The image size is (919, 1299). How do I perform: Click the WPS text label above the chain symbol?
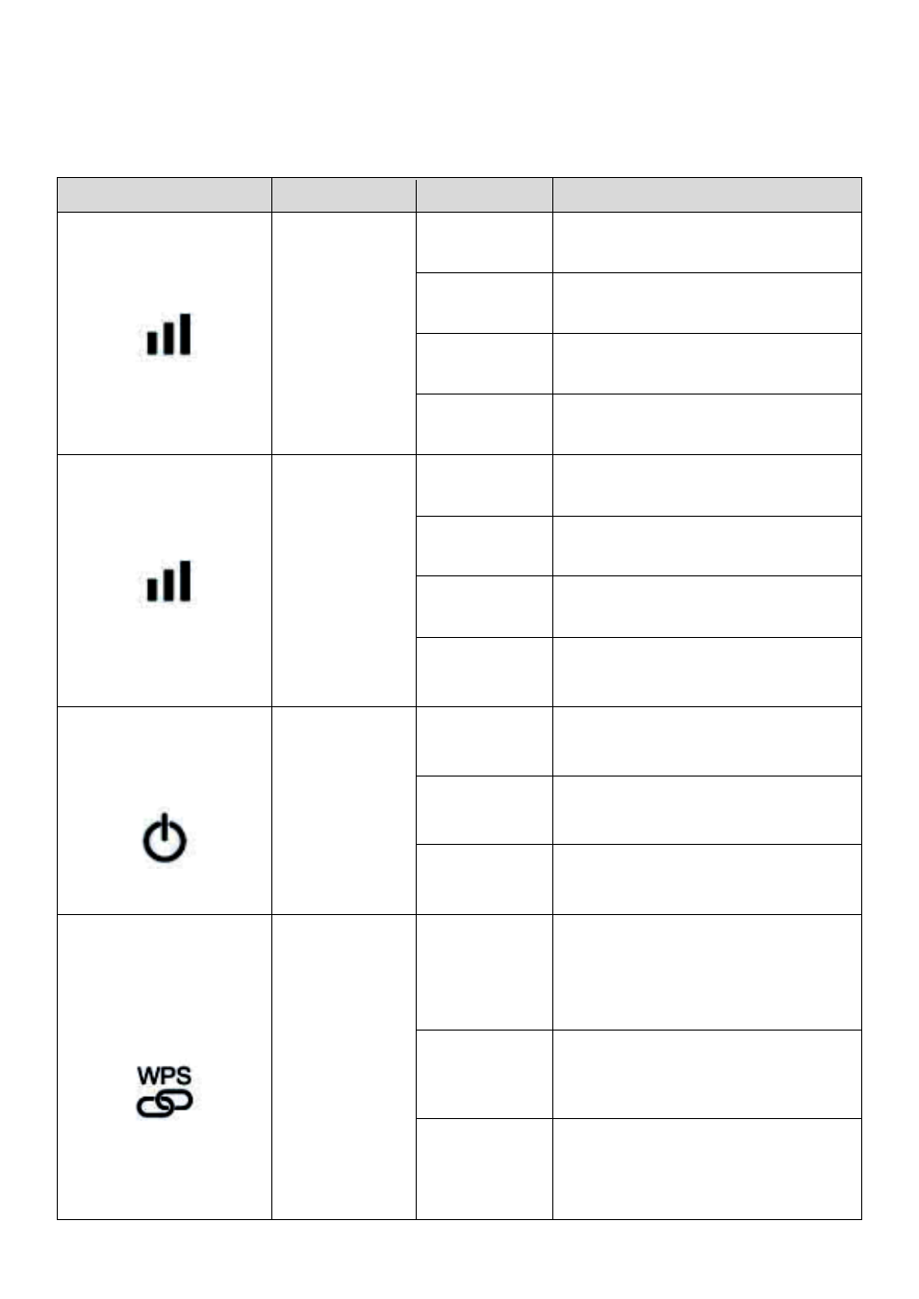[165, 1076]
